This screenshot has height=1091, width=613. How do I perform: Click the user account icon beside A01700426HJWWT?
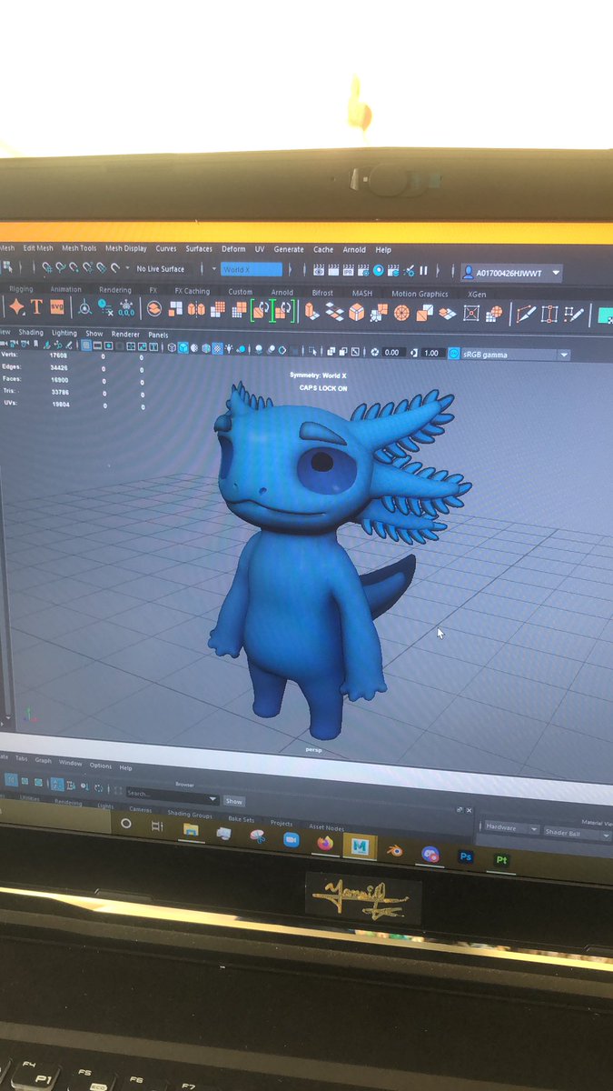click(x=468, y=272)
